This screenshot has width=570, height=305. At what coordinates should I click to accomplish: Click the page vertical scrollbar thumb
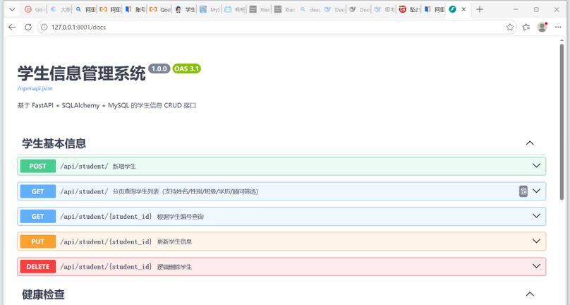click(562, 122)
